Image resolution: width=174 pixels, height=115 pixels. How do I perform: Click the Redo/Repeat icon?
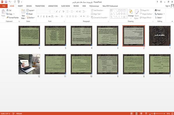(15, 2)
